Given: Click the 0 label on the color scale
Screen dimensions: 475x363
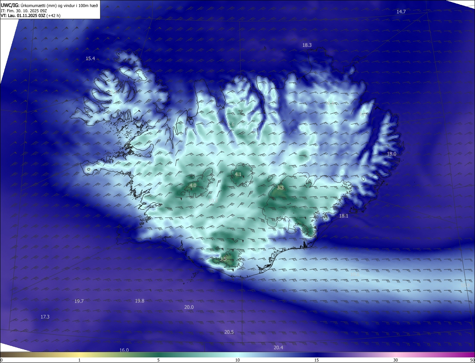Looking at the screenshot, I should click(x=1, y=360).
